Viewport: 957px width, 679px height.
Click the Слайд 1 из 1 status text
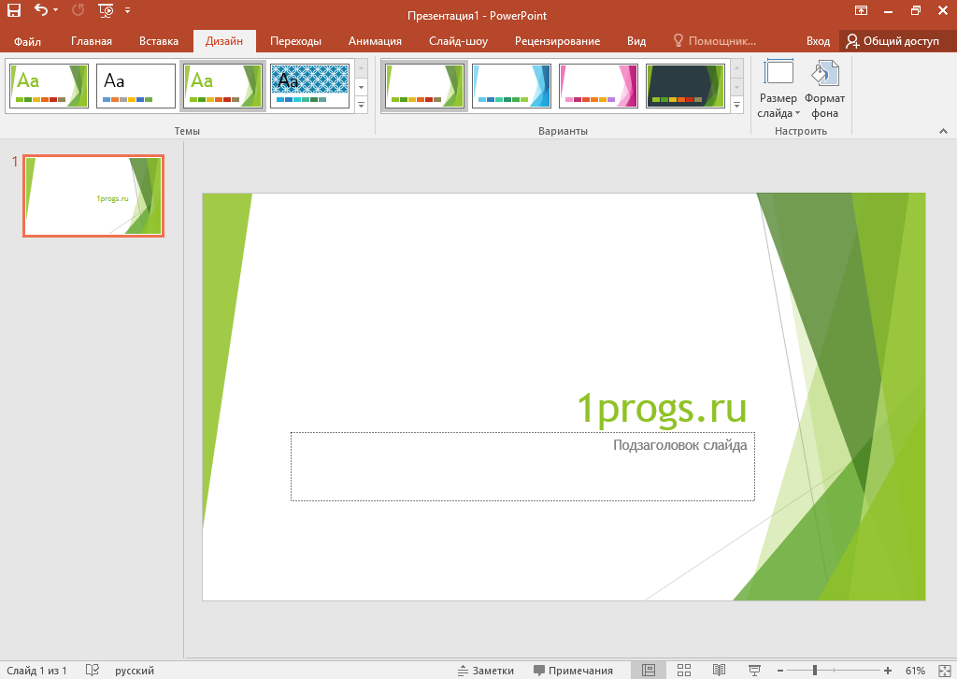[x=36, y=671]
